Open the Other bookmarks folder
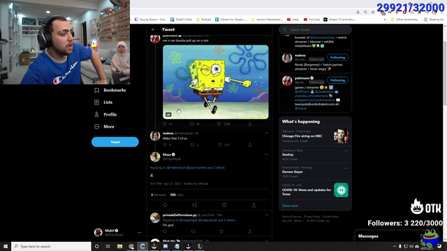Viewport: 447px width, 251px height. pos(404,20)
